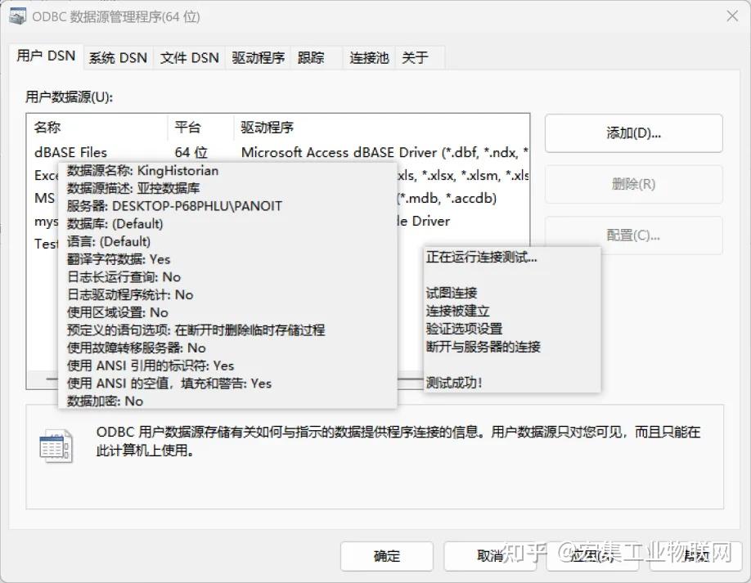Click the ODBC window title icon
Viewport: 751px width, 583px height.
tap(18, 16)
